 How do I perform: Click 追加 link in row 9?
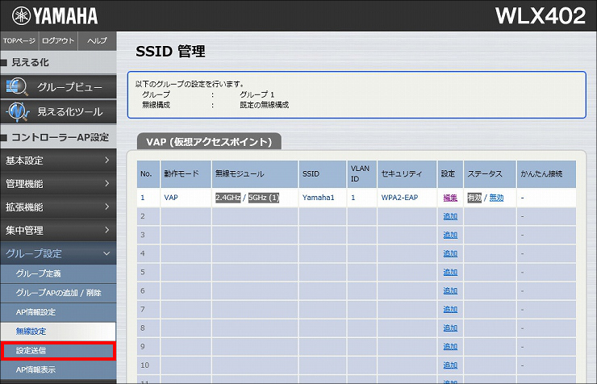(450, 346)
